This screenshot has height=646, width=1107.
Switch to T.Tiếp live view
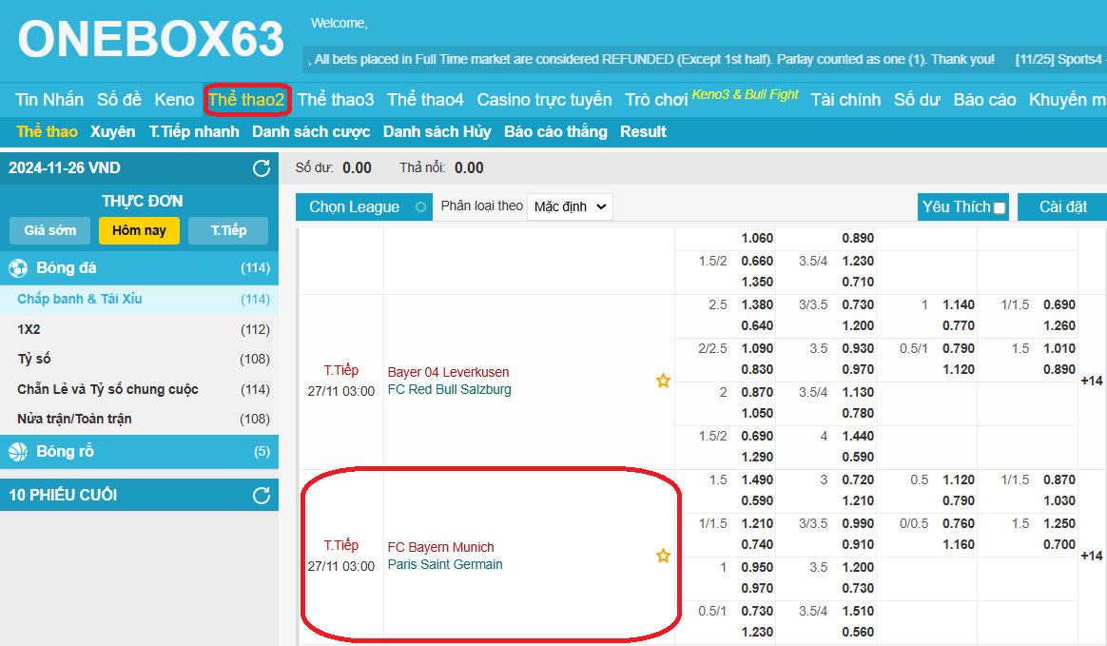228,230
